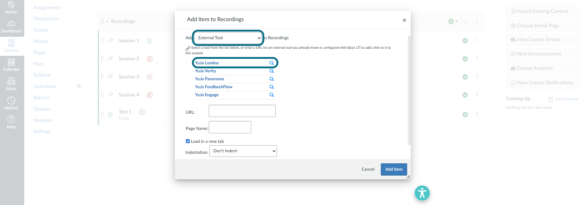Click the Page Name input field
This screenshot has height=205, width=585.
(230, 127)
